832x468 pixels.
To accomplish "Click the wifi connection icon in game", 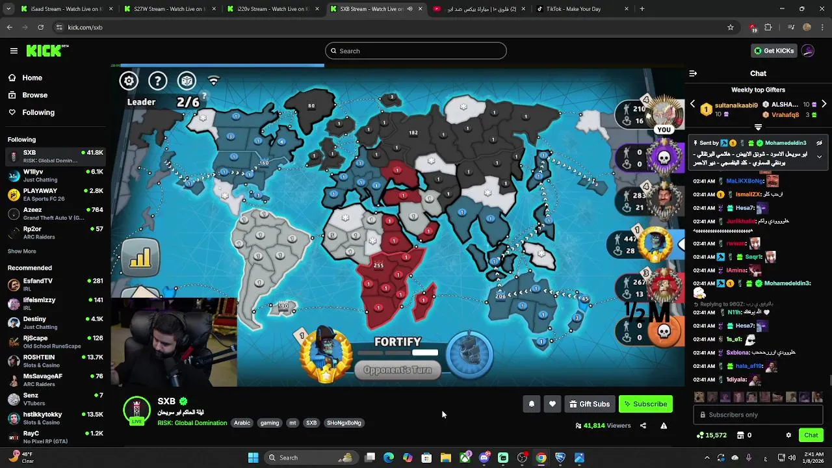I will [x=213, y=81].
